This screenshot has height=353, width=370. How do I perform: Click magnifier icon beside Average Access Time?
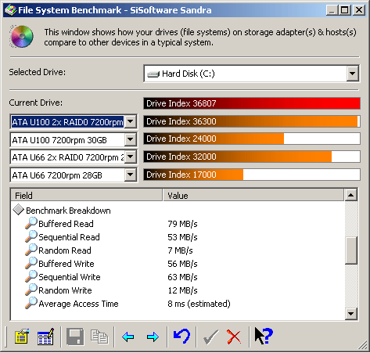click(31, 303)
